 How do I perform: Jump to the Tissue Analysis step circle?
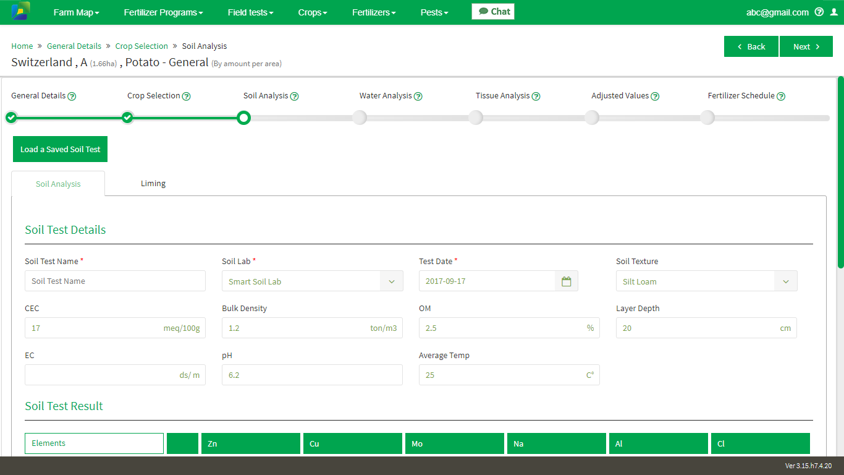click(x=476, y=118)
